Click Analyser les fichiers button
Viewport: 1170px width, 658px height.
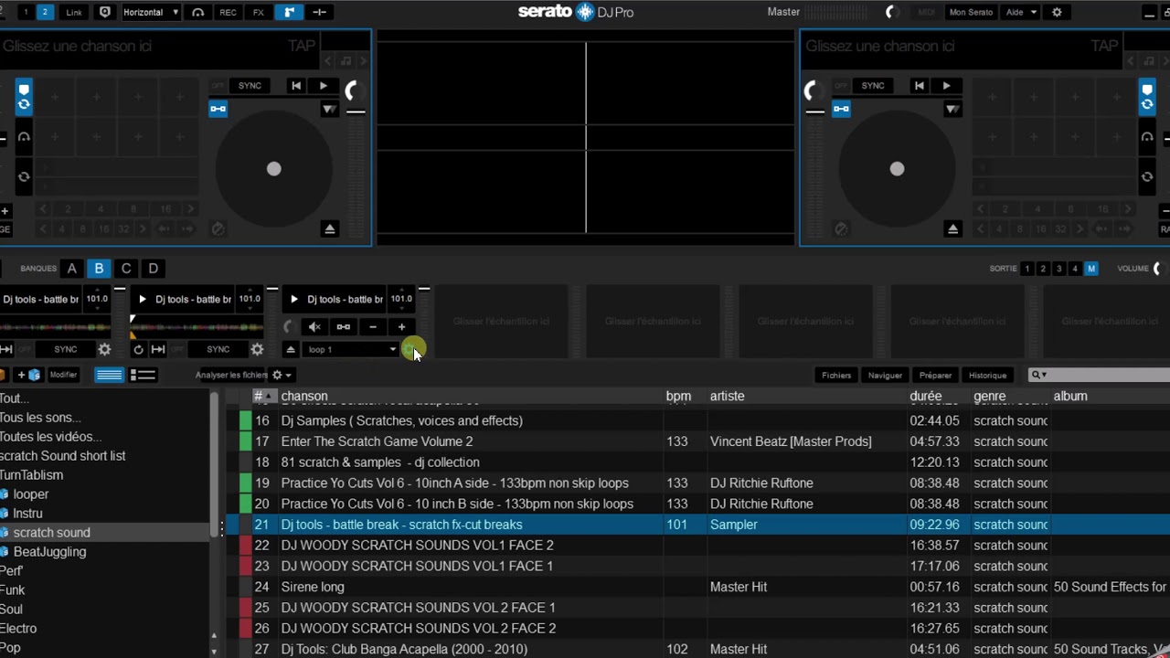[231, 375]
